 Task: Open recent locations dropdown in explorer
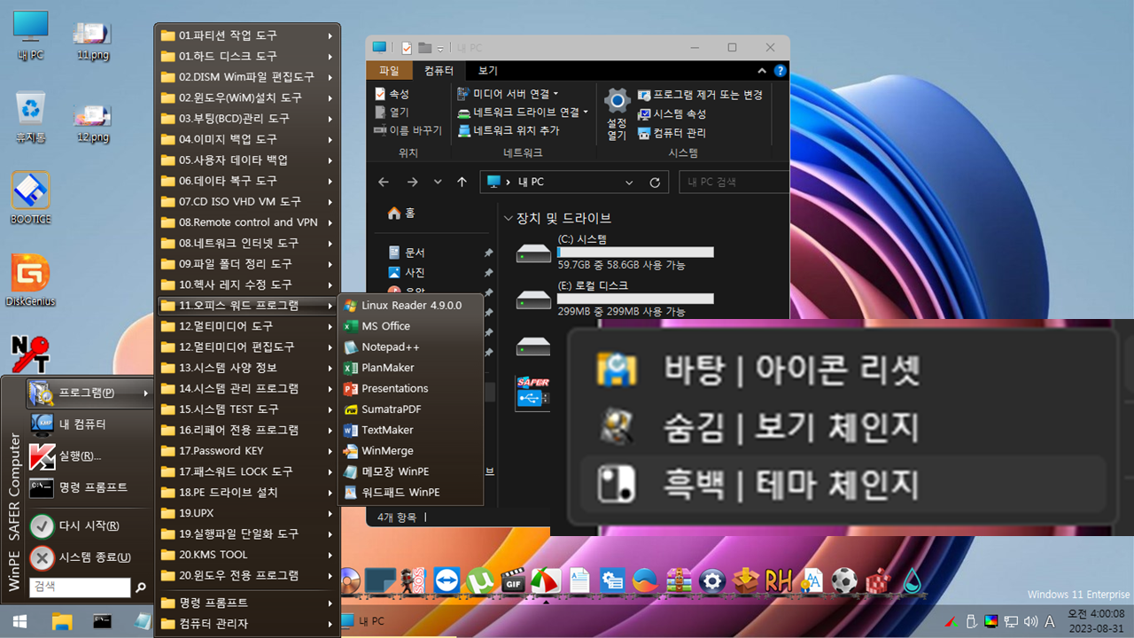(x=438, y=183)
